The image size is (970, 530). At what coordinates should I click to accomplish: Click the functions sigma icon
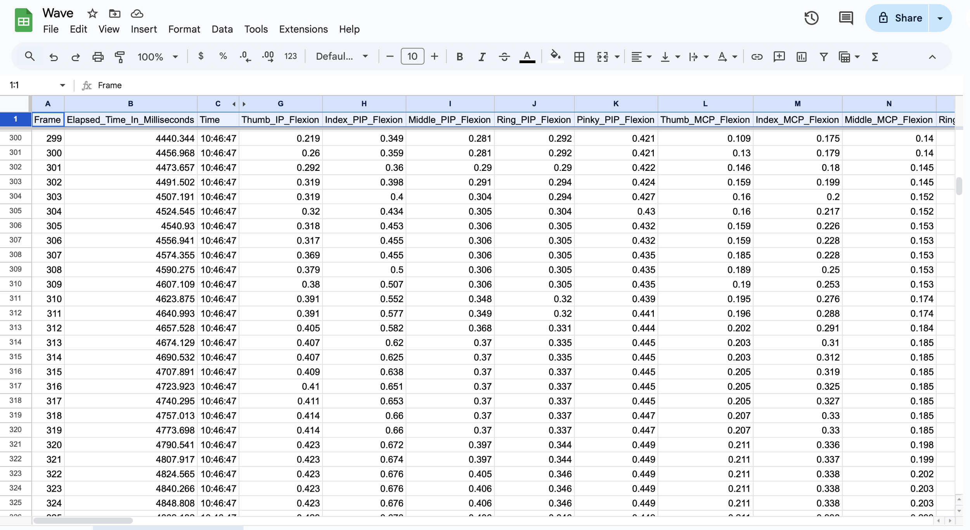point(875,57)
